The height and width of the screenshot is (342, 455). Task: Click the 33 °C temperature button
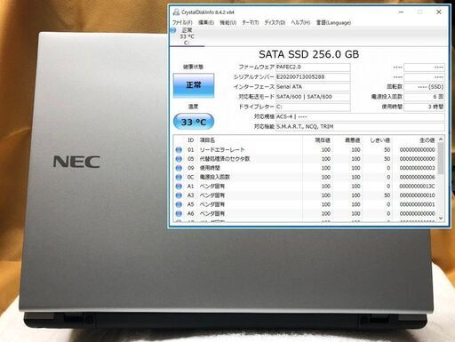(194, 122)
